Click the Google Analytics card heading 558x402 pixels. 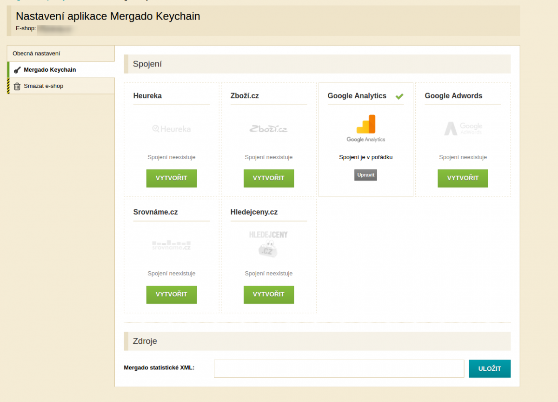(x=357, y=96)
